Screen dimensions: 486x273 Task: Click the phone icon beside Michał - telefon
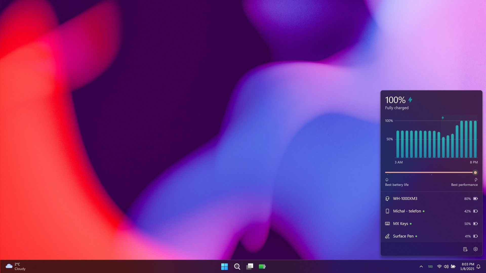(387, 211)
